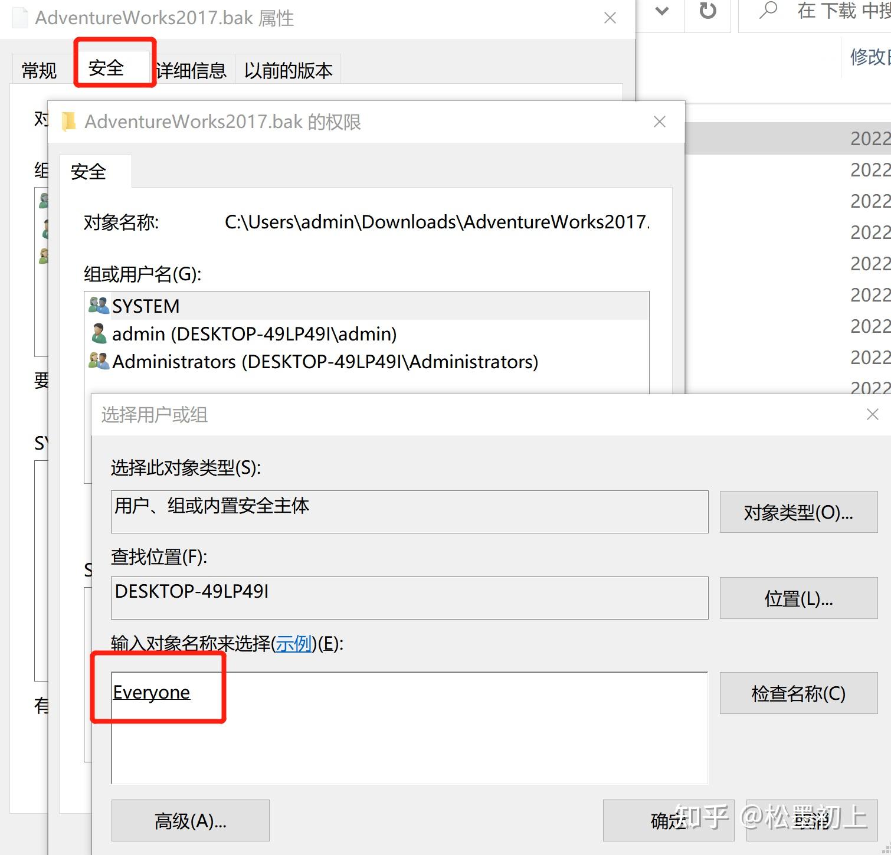Viewport: 891px width, 855px height.
Task: Close the AdventureWorks2017.bak 的权限 dialog
Action: (x=660, y=122)
